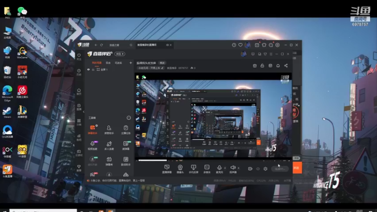Expand the 扬声器 speaker dropdown arrow
The image size is (377, 212).
click(238, 168)
